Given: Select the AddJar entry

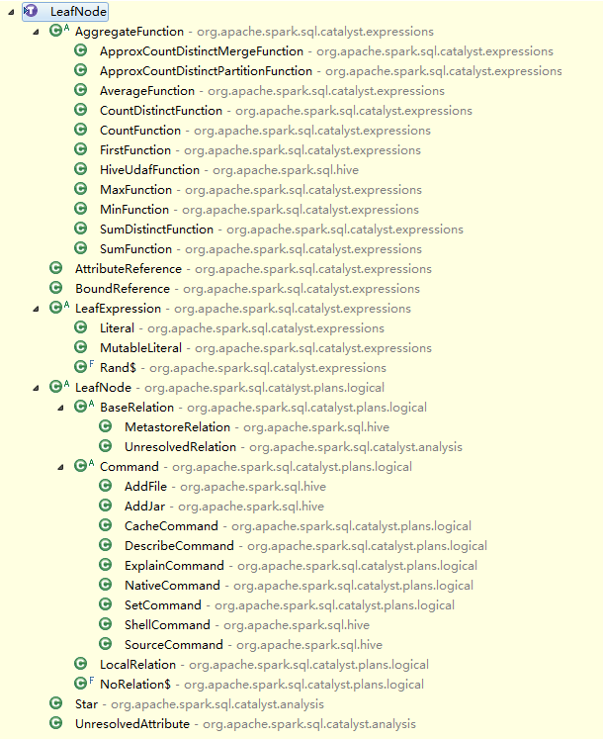Looking at the screenshot, I should click(x=224, y=507).
